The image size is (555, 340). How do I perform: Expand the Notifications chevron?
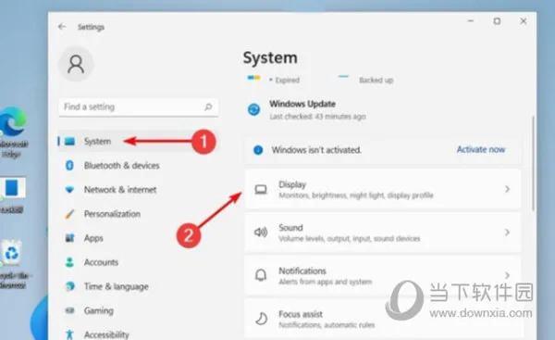(507, 275)
